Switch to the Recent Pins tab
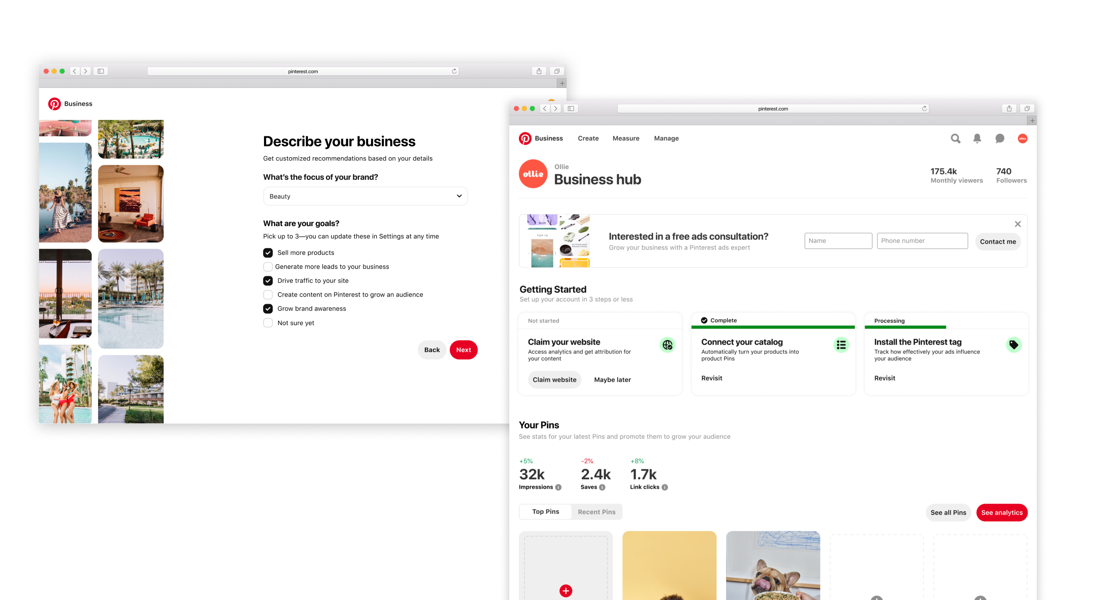The width and height of the screenshot is (1107, 600). pos(596,512)
